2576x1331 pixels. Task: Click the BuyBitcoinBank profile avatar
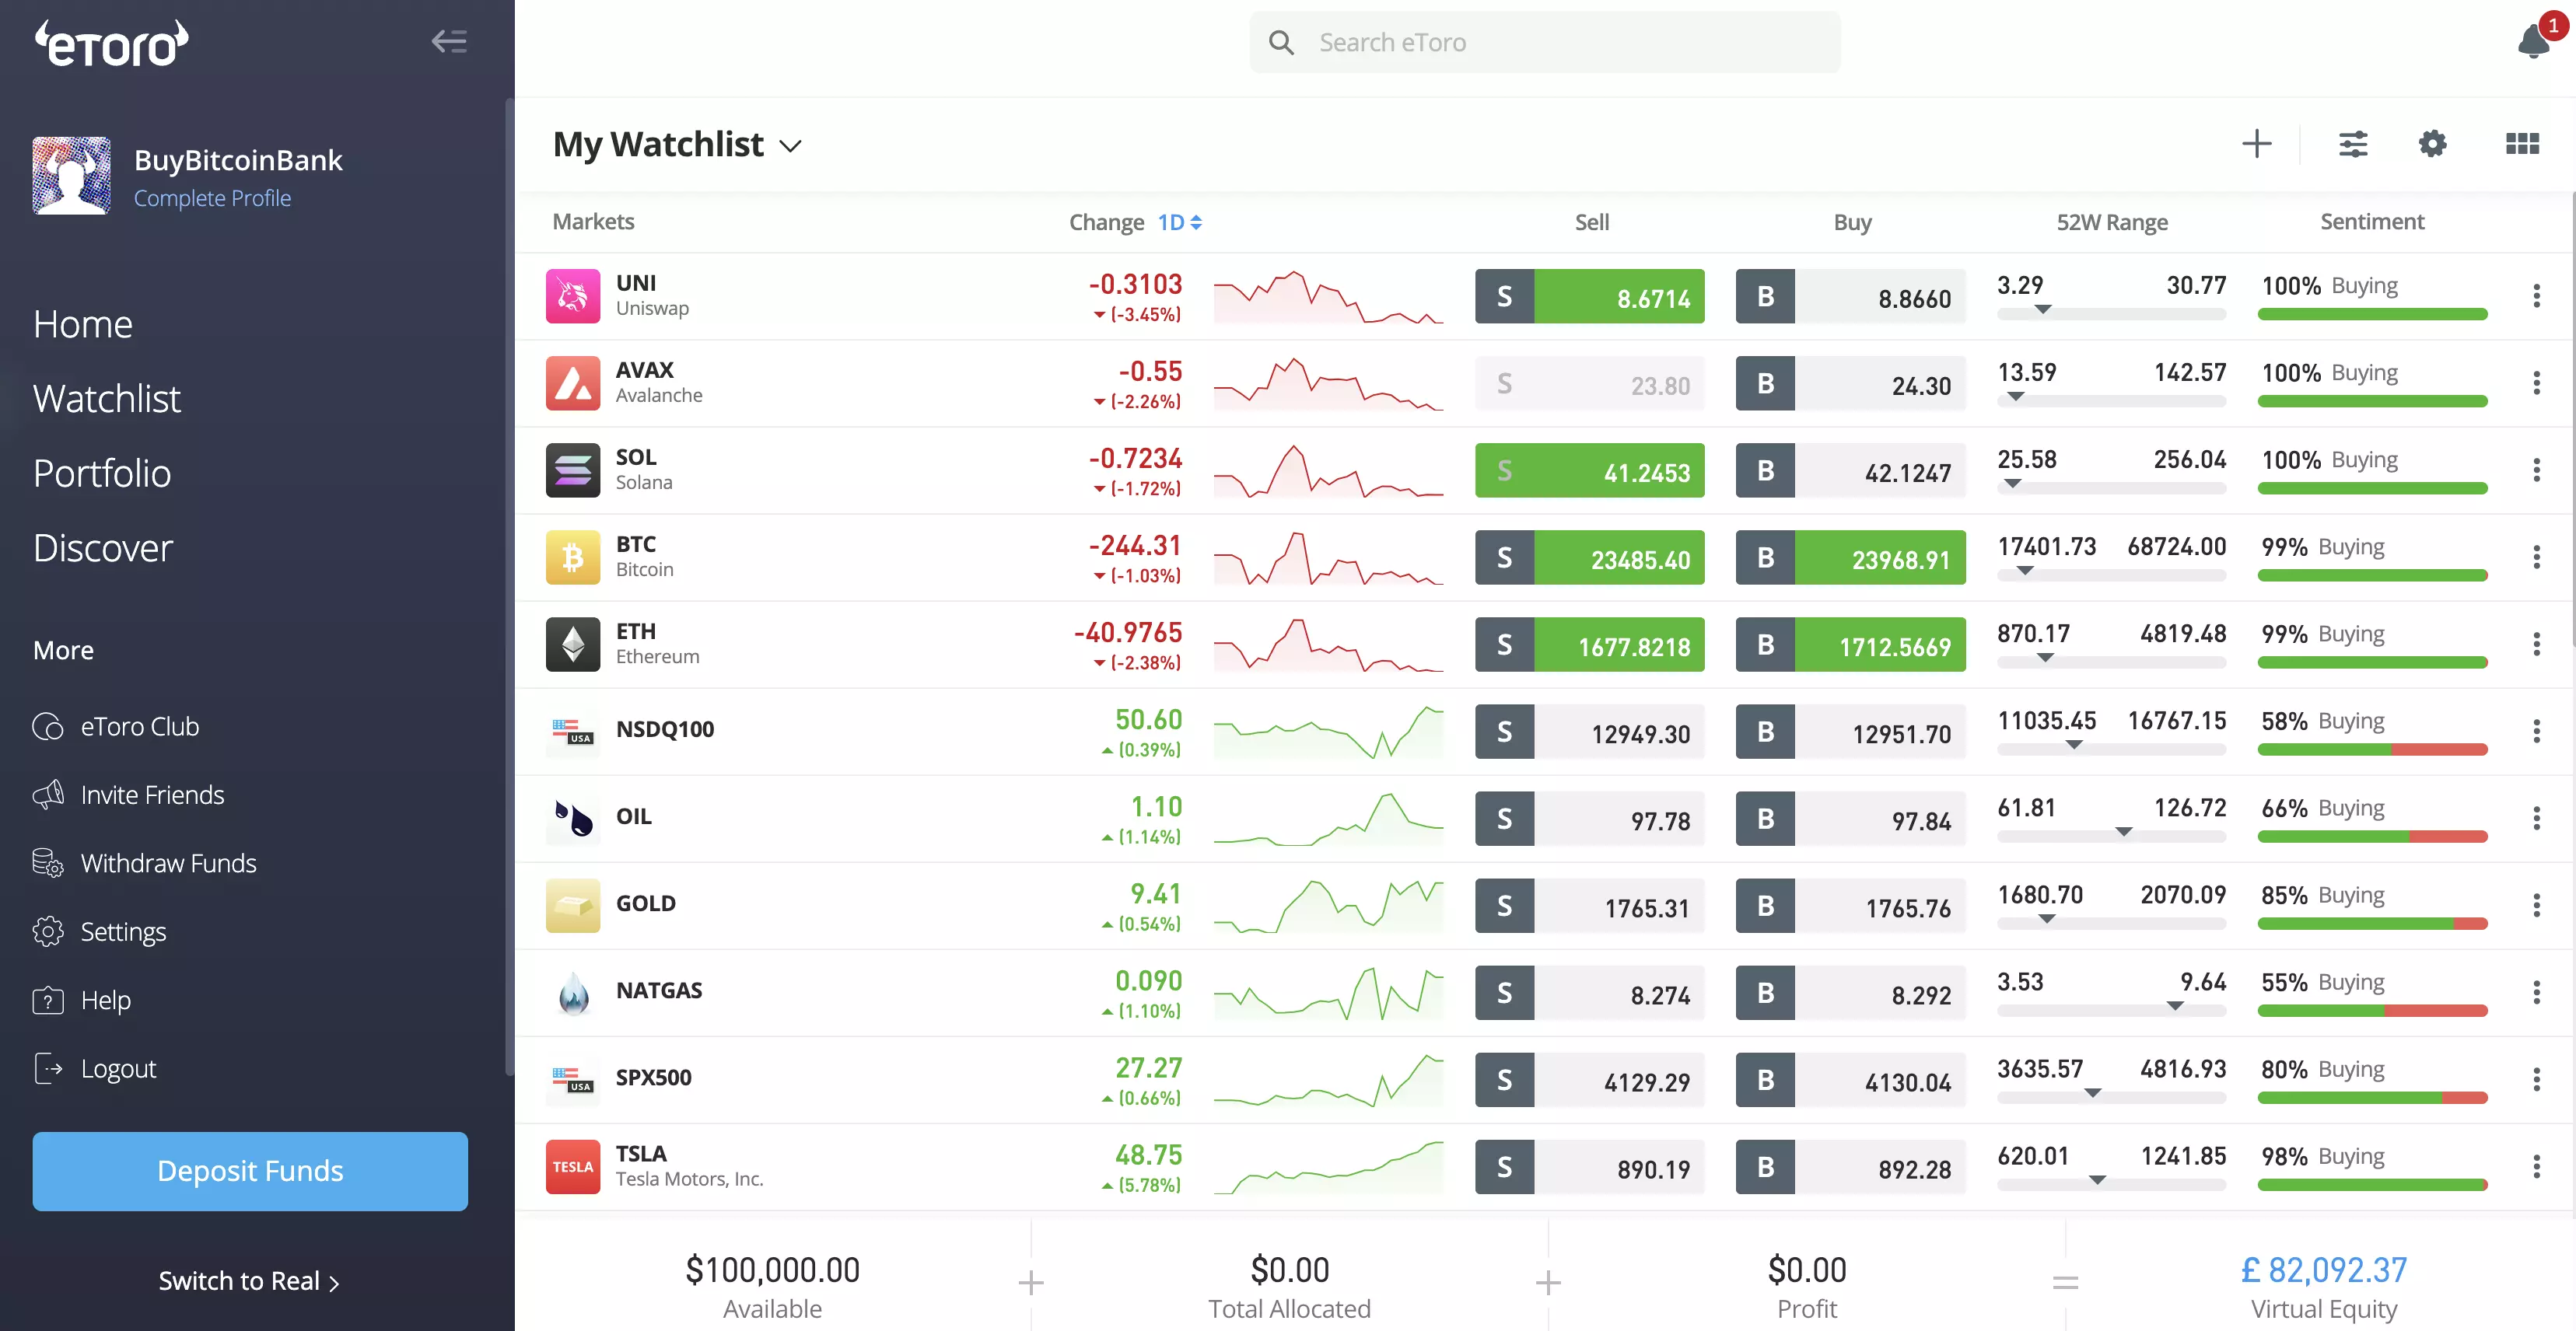tap(71, 175)
